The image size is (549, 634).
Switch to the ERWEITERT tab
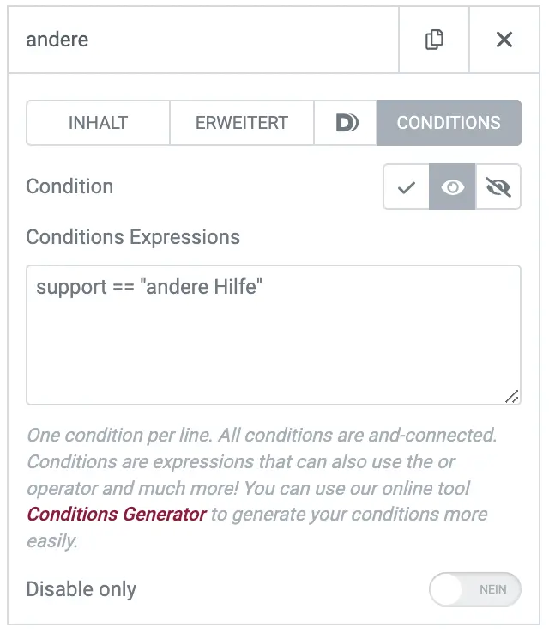(242, 123)
